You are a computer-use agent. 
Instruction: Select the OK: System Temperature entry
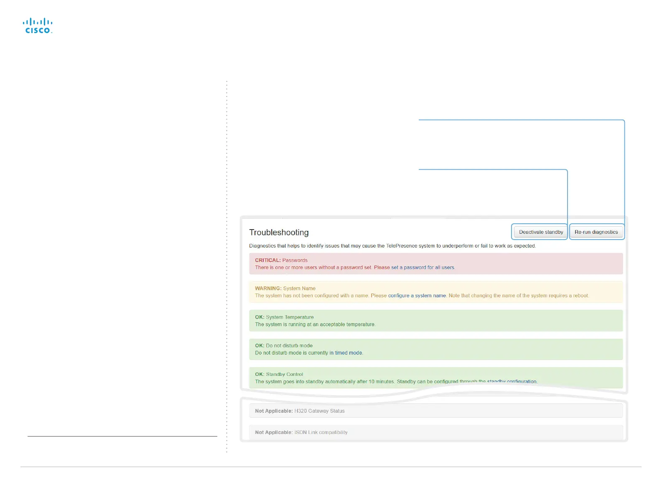436,321
